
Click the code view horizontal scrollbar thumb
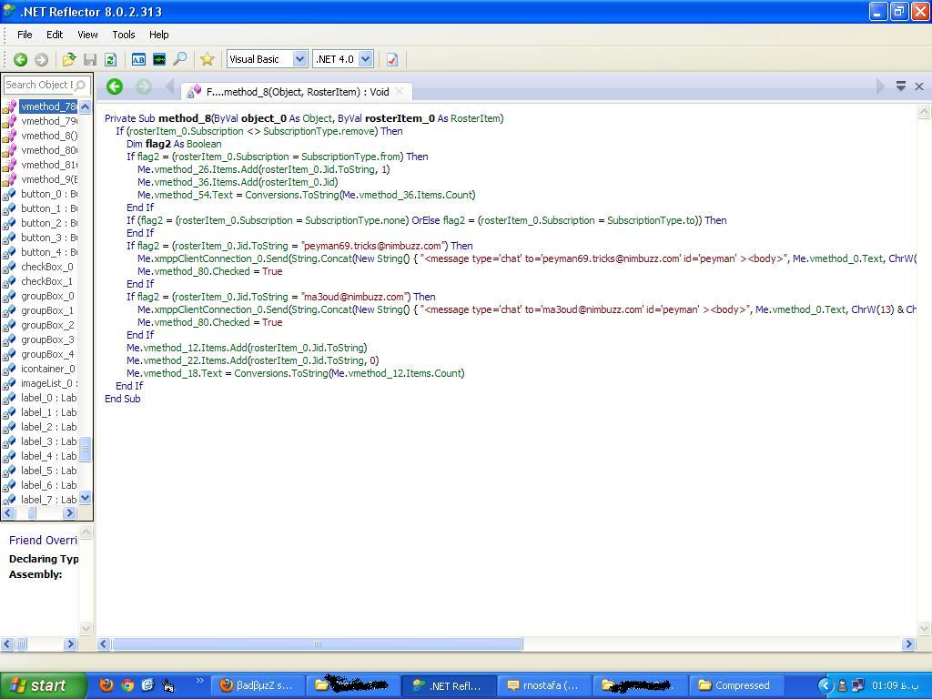(318, 643)
